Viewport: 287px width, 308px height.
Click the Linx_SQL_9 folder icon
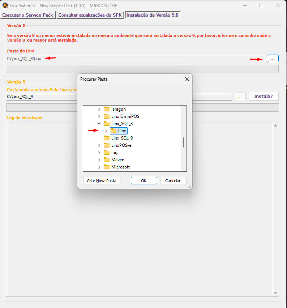tap(107, 138)
